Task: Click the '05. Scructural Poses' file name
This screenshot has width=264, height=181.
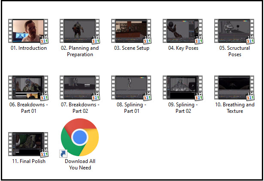Action: pos(234,51)
